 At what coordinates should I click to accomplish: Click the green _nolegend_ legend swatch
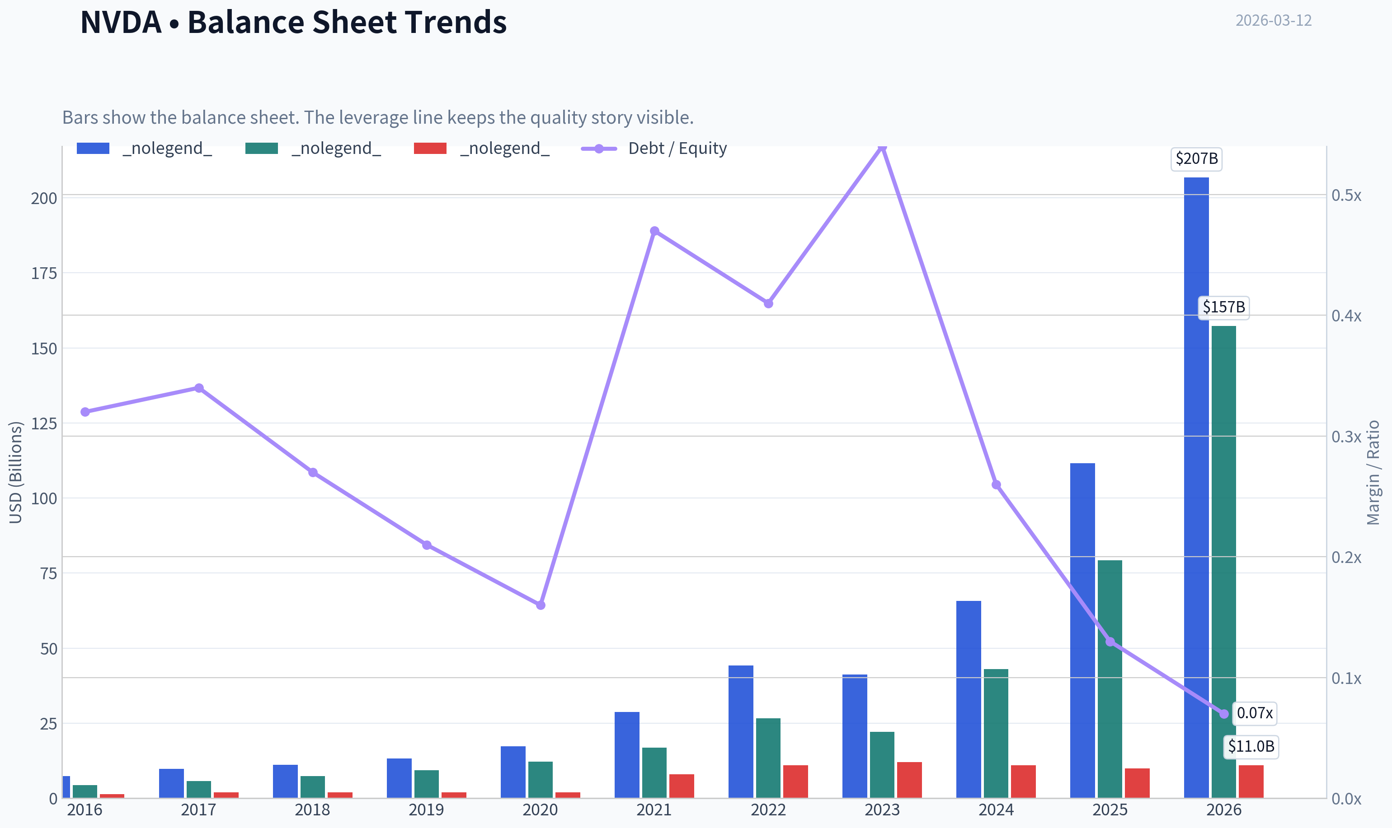(x=261, y=149)
